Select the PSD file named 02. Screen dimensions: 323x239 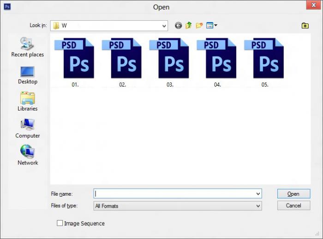(x=122, y=63)
